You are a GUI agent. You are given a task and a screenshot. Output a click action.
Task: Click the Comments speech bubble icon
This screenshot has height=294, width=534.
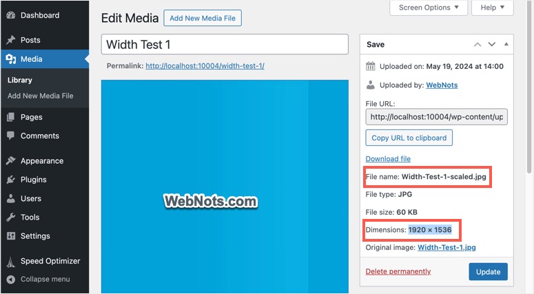11,136
